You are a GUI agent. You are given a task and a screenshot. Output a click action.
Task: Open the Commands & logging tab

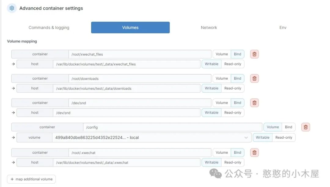(49, 28)
